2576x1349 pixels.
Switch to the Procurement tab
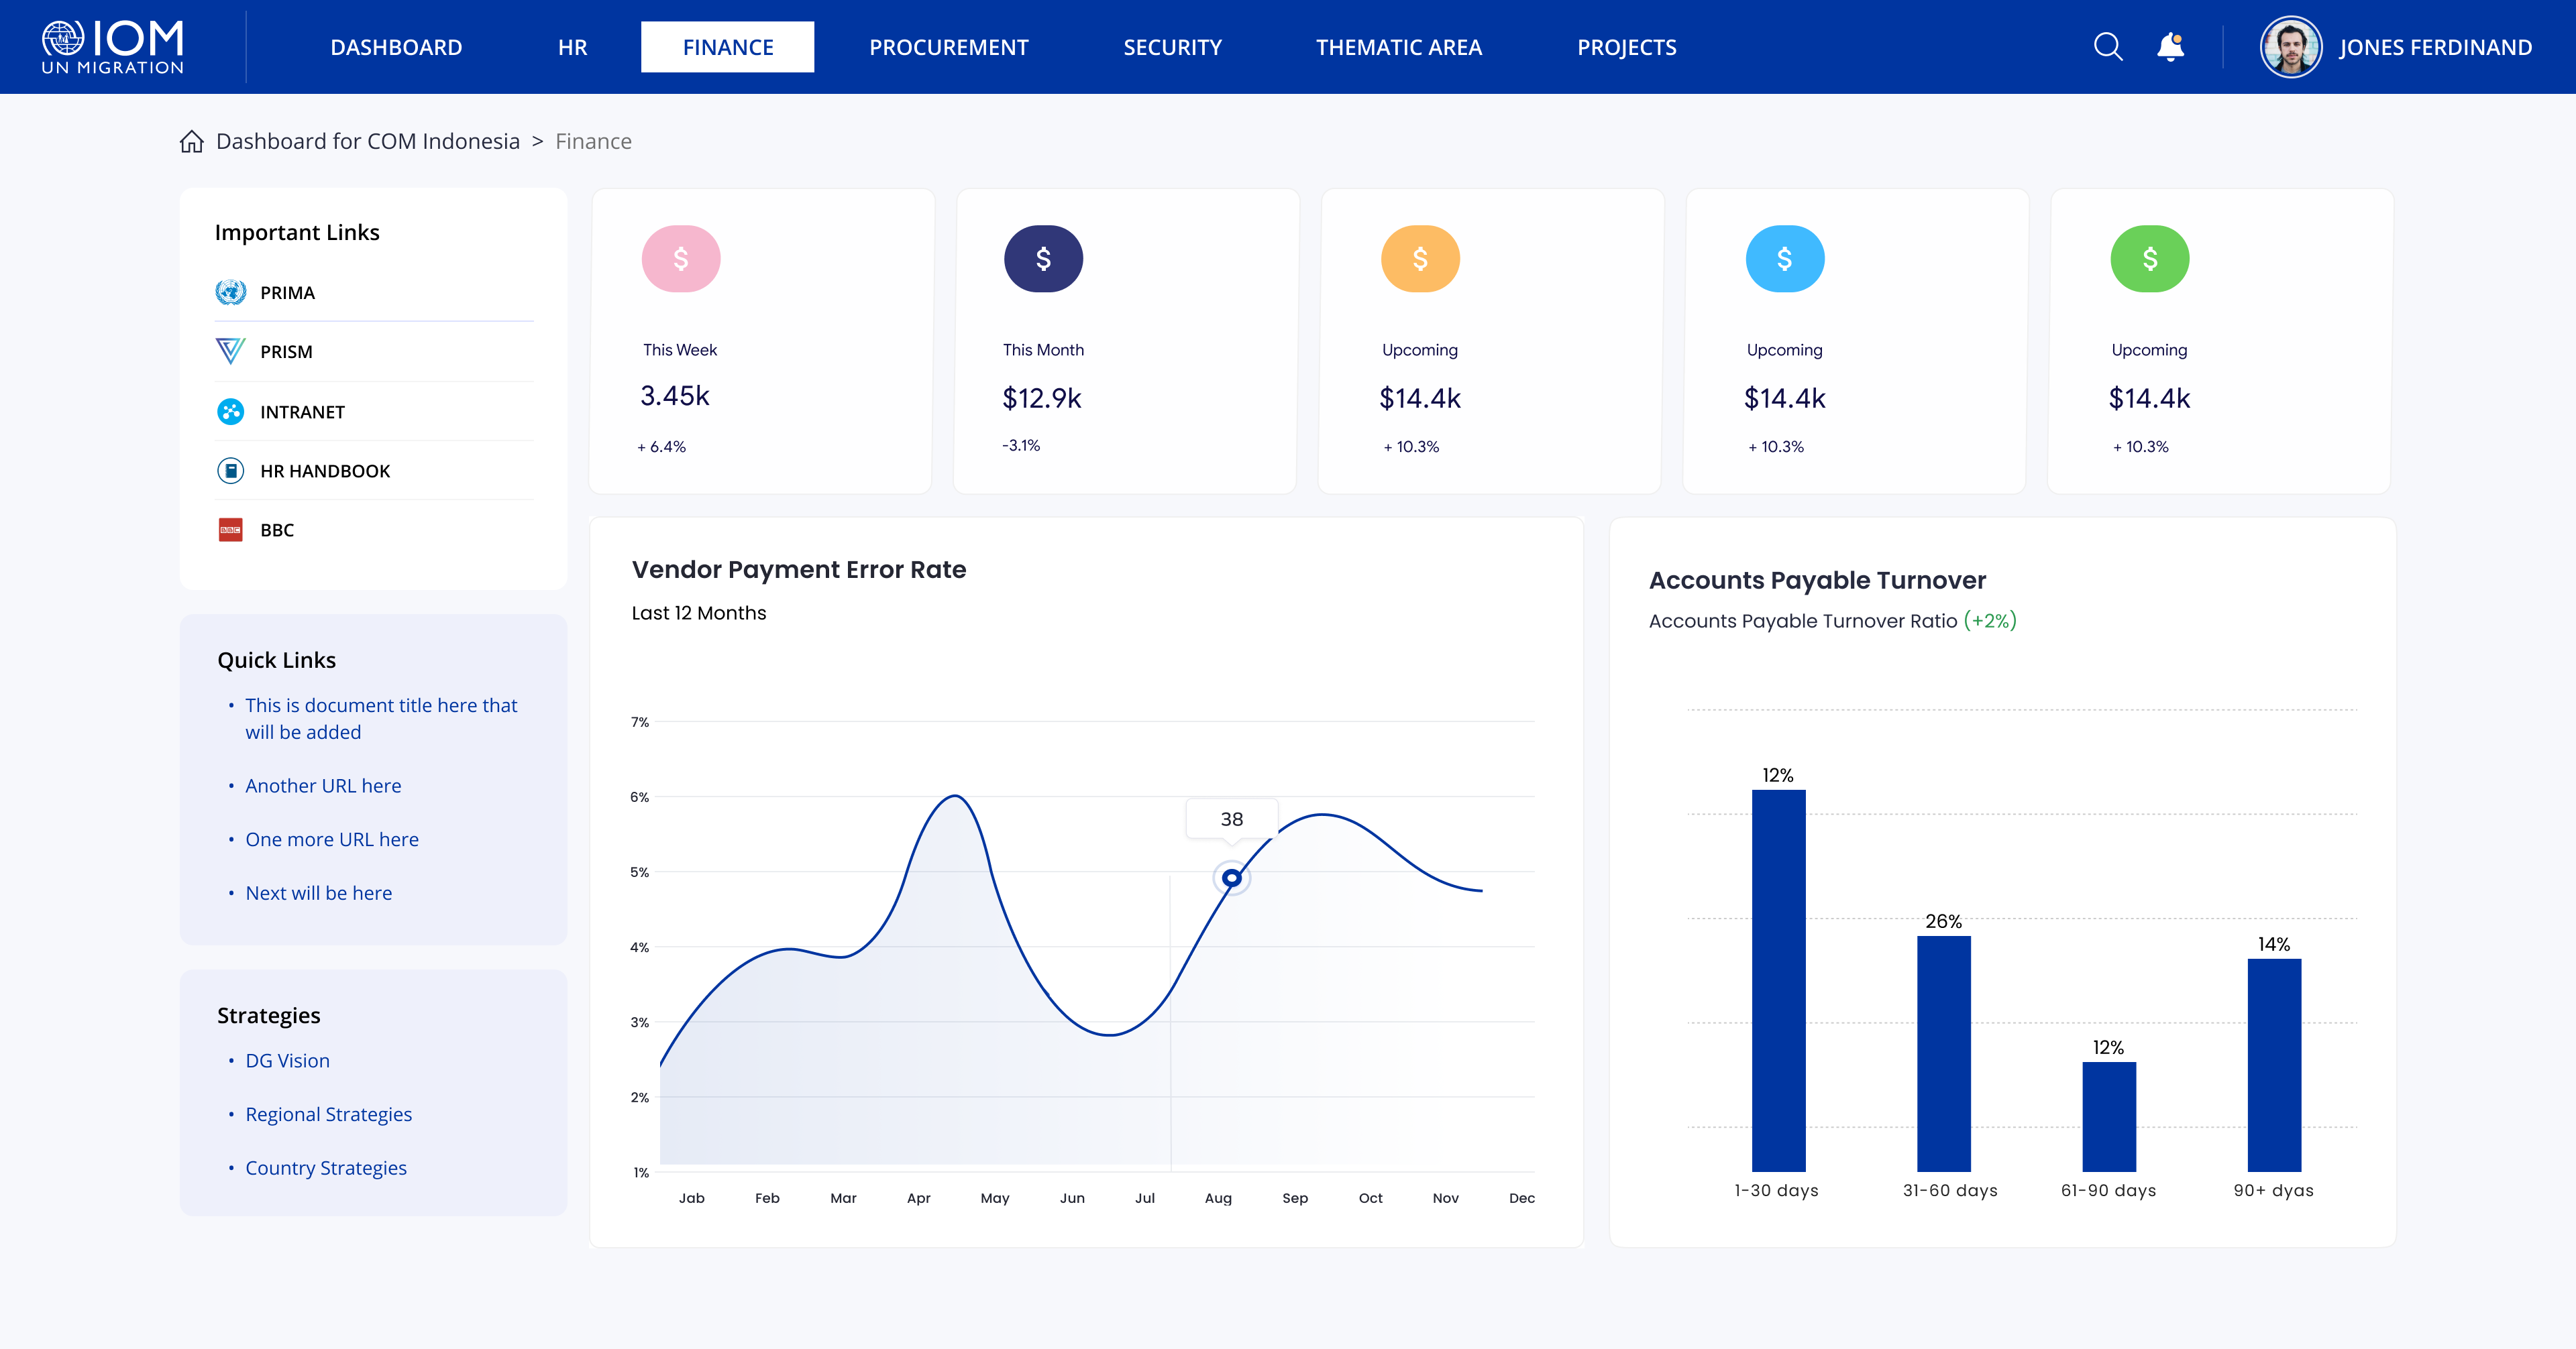[x=948, y=47]
